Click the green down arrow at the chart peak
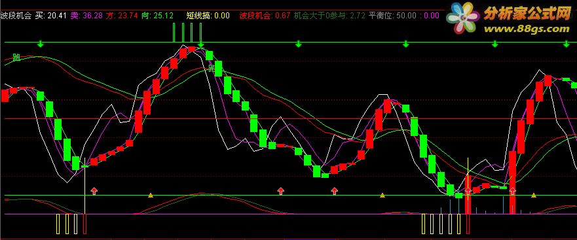This screenshot has width=577, height=240. 200,45
